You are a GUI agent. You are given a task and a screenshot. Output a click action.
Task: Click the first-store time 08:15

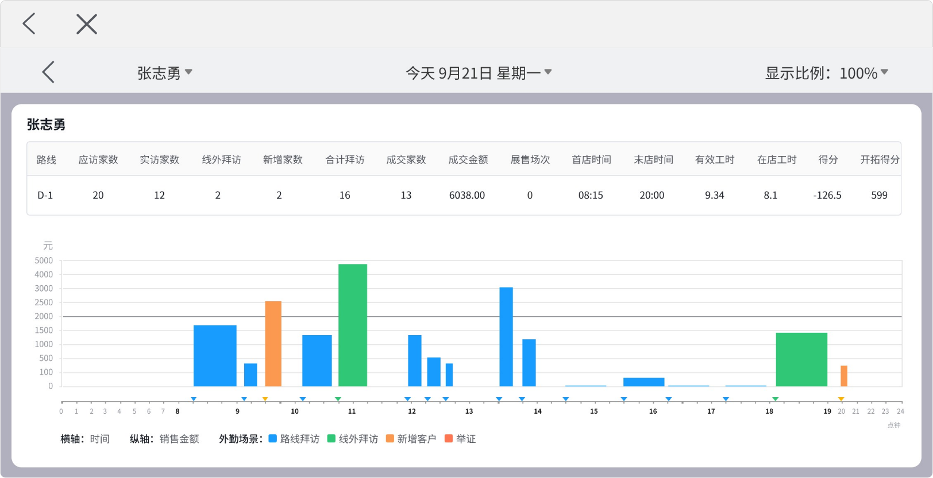(x=591, y=195)
